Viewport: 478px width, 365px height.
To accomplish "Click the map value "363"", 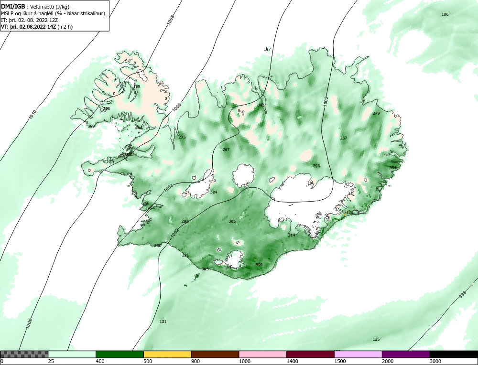I will [x=205, y=269].
